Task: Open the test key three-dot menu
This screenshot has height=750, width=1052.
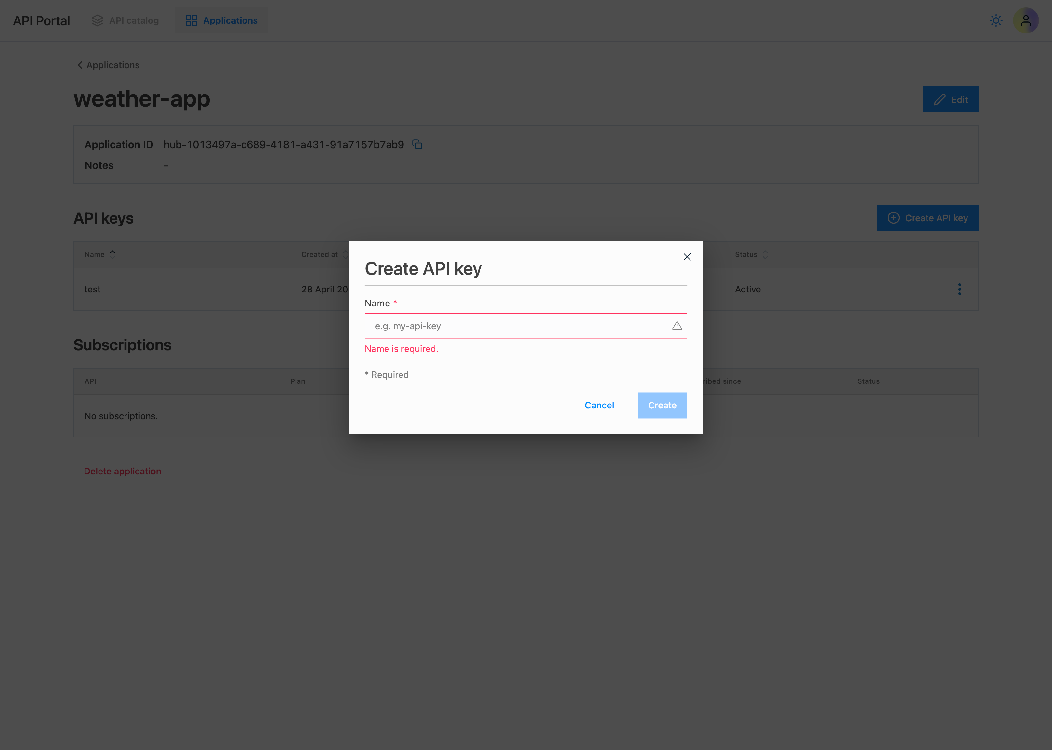Action: tap(960, 289)
